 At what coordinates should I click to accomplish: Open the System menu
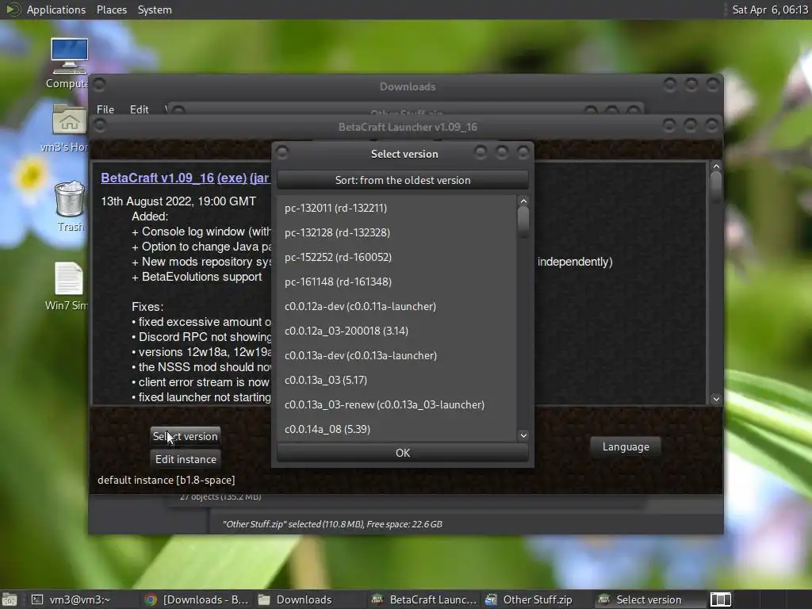coord(155,10)
